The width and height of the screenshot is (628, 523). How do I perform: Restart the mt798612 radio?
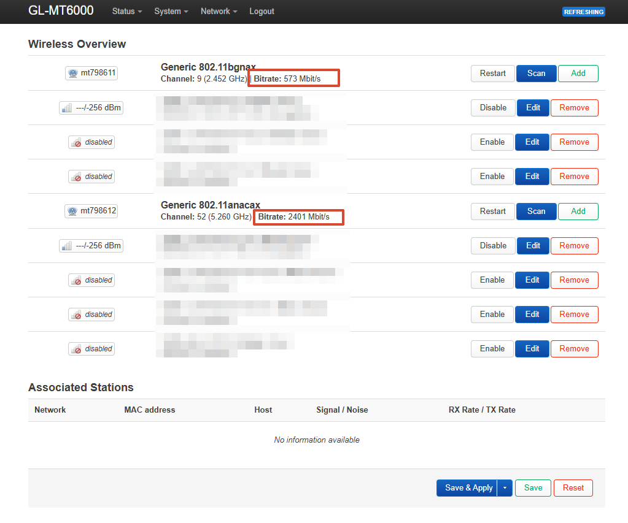[x=492, y=212]
